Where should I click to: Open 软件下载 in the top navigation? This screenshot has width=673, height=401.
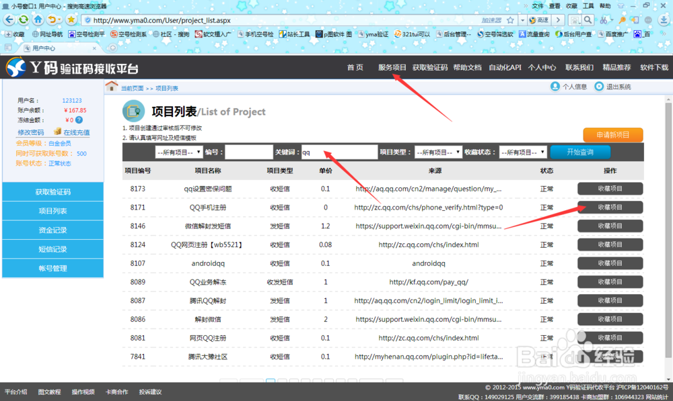point(654,67)
